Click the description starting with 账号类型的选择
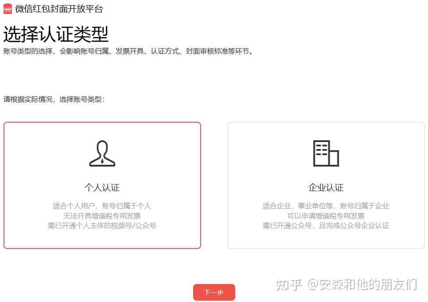Screen dimensions: 428x302 coord(128,51)
